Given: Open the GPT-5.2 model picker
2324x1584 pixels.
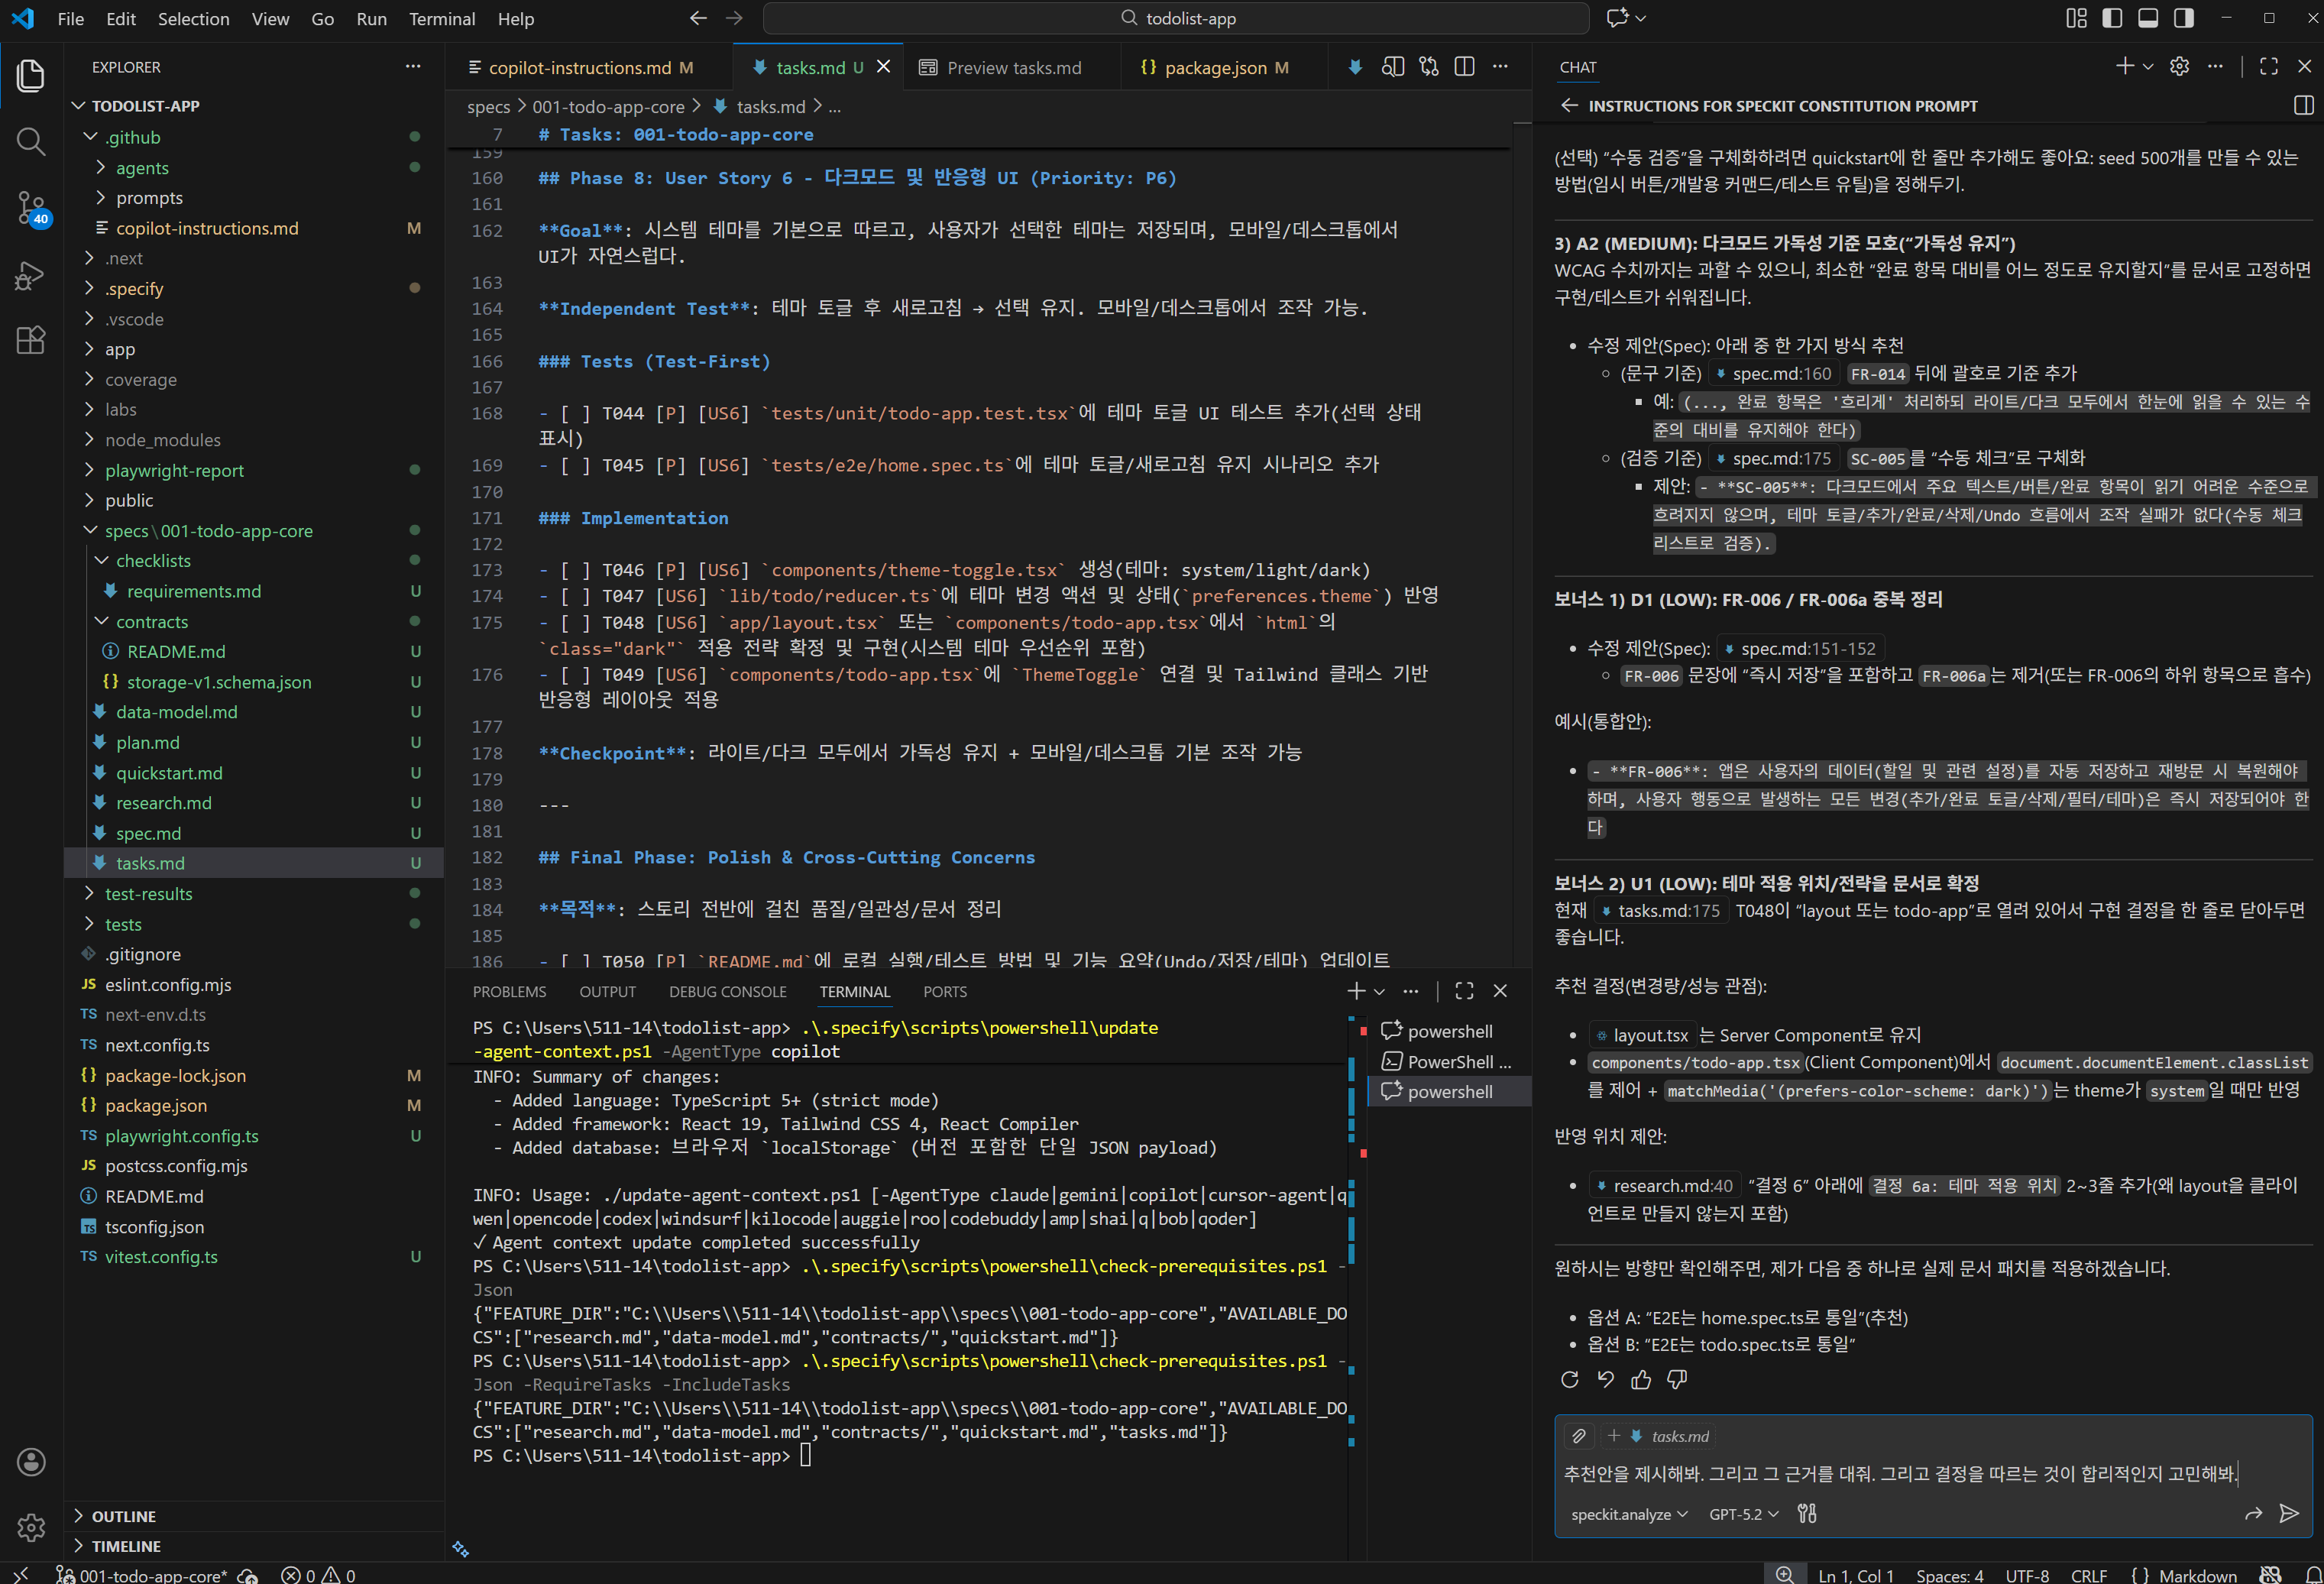Looking at the screenshot, I should coord(1743,1514).
